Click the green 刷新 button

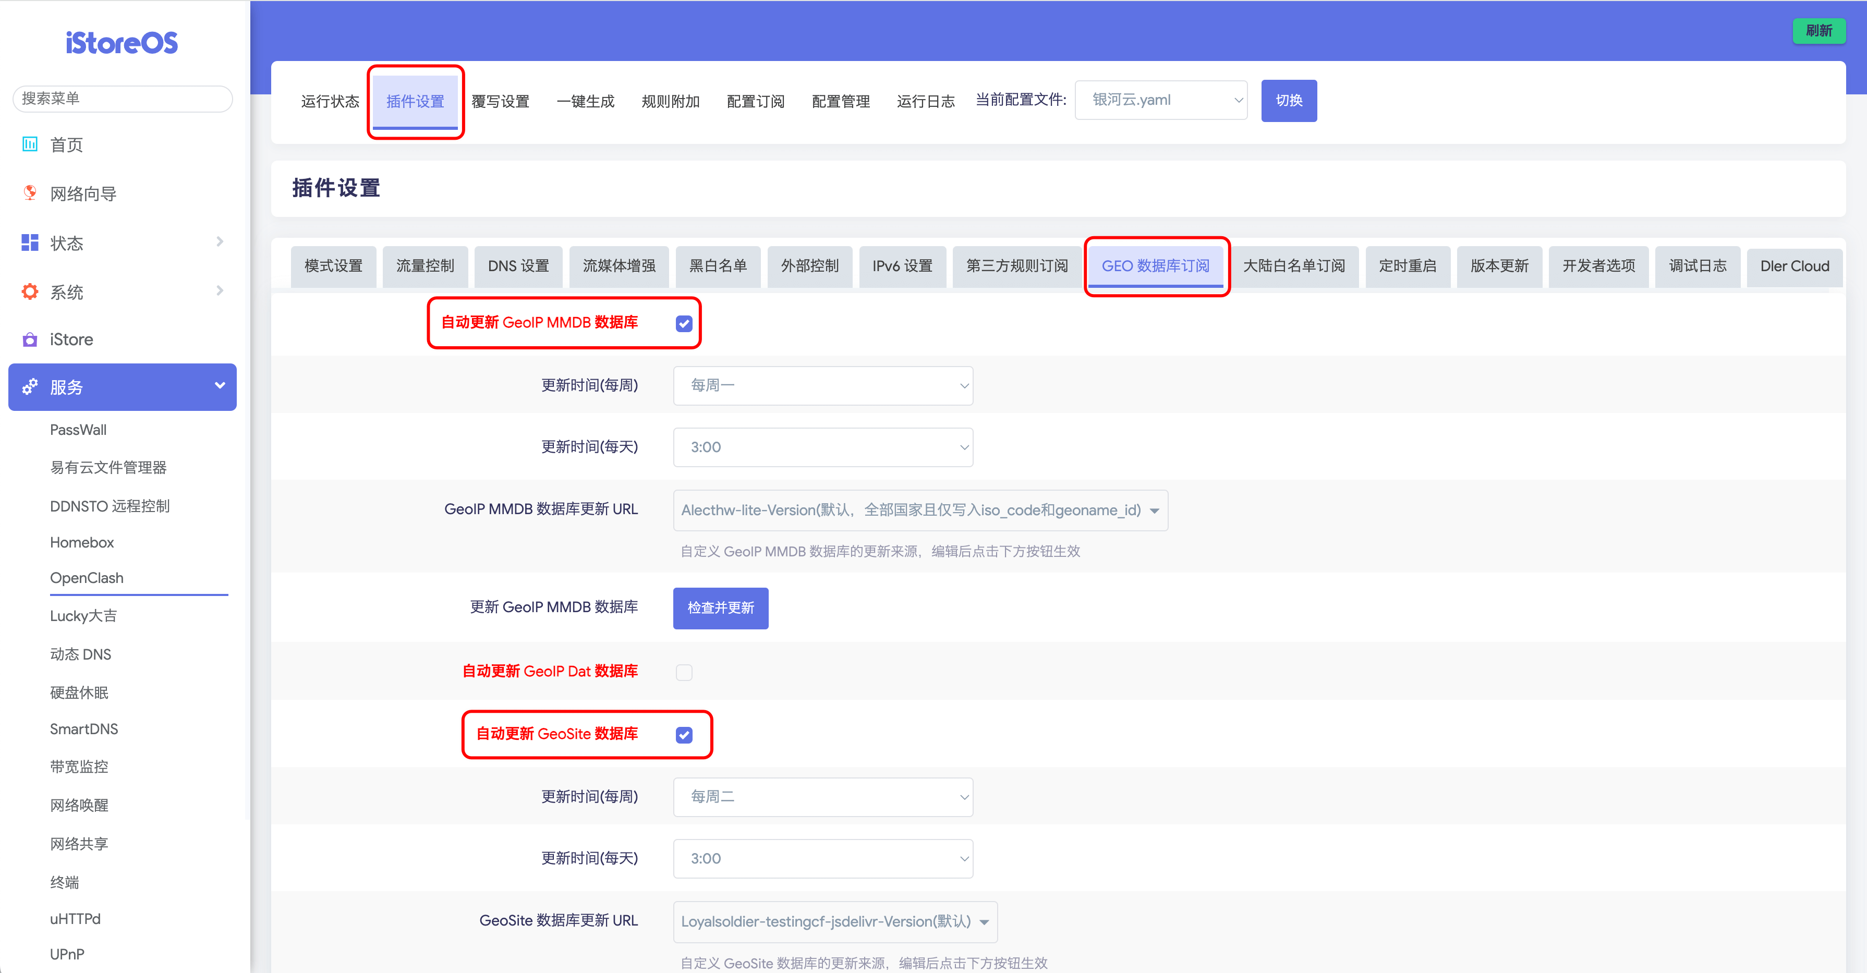tap(1818, 30)
